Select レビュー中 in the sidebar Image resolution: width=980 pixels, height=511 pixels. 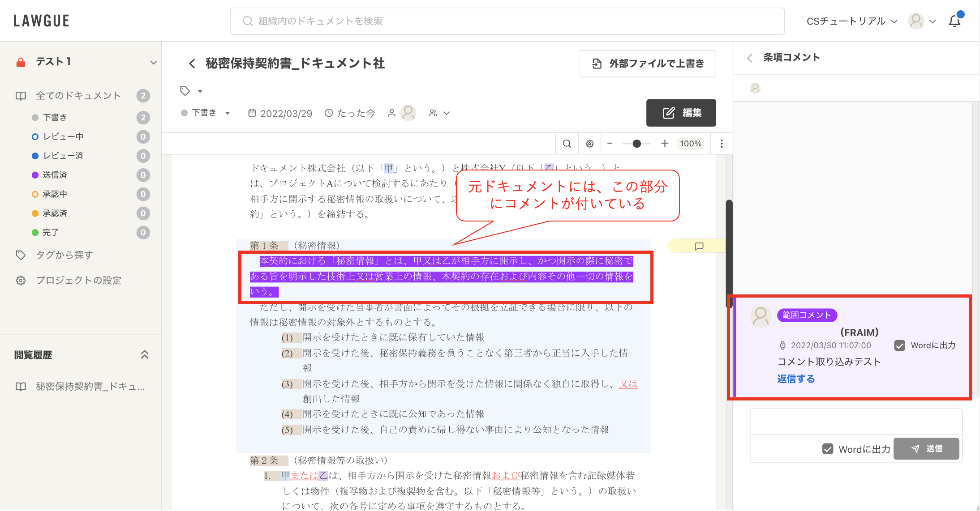click(x=63, y=136)
